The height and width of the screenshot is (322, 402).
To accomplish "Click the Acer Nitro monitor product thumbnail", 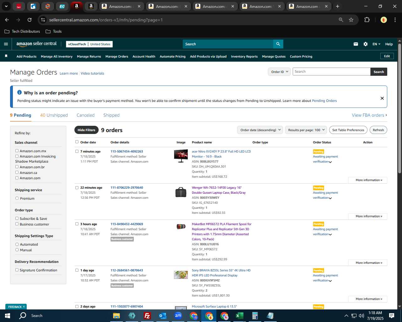I will coord(181,156).
